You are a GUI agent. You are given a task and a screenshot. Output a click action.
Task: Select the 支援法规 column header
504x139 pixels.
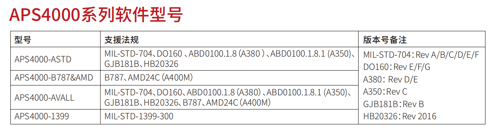point(121,39)
